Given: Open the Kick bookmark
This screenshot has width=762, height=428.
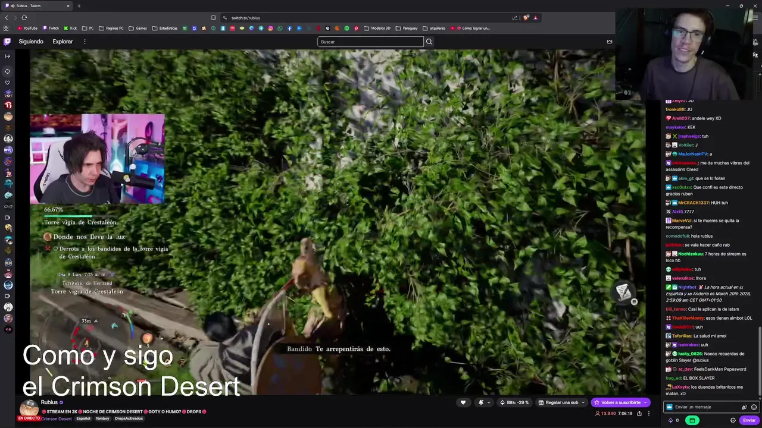Looking at the screenshot, I should coord(70,28).
